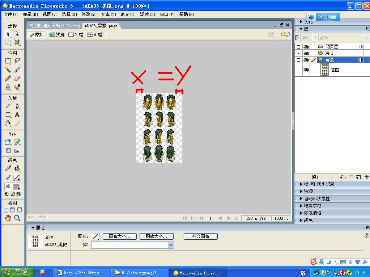The width and height of the screenshot is (370, 277).
Task: Choose the Rectangle shape tool
Action: click(x=8, y=115)
